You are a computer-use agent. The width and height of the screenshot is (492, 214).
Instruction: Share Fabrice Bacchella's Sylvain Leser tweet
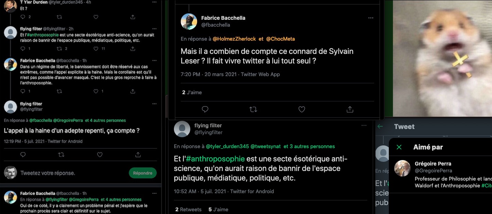(x=350, y=109)
